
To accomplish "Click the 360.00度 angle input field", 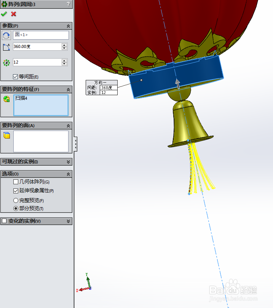I will pyautogui.click(x=37, y=46).
